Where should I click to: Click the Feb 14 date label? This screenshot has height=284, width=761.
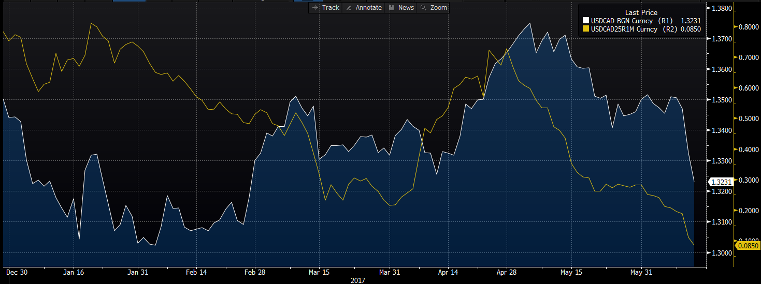pyautogui.click(x=196, y=272)
